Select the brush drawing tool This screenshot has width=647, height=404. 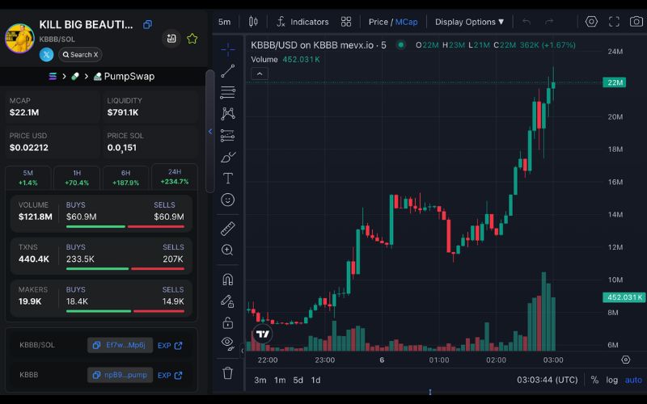point(228,157)
